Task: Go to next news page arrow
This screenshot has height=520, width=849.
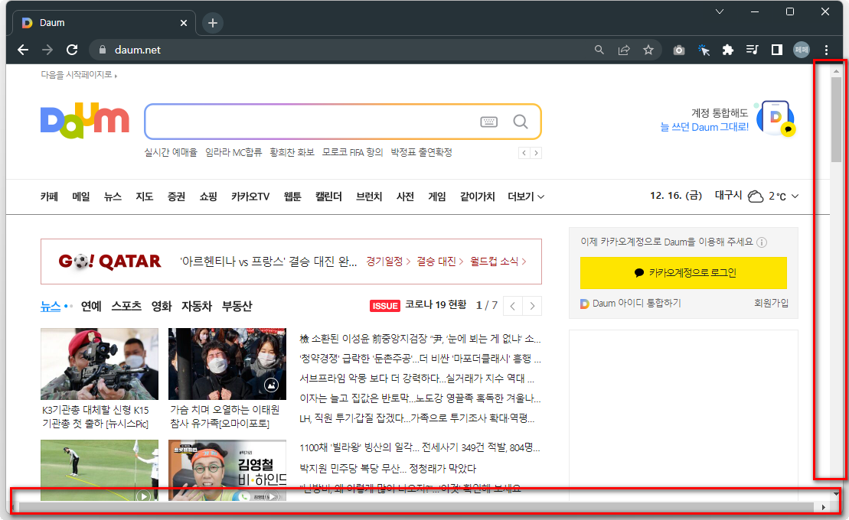Action: click(532, 306)
